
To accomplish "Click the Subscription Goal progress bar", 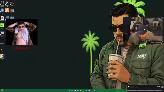I will coord(145,90).
